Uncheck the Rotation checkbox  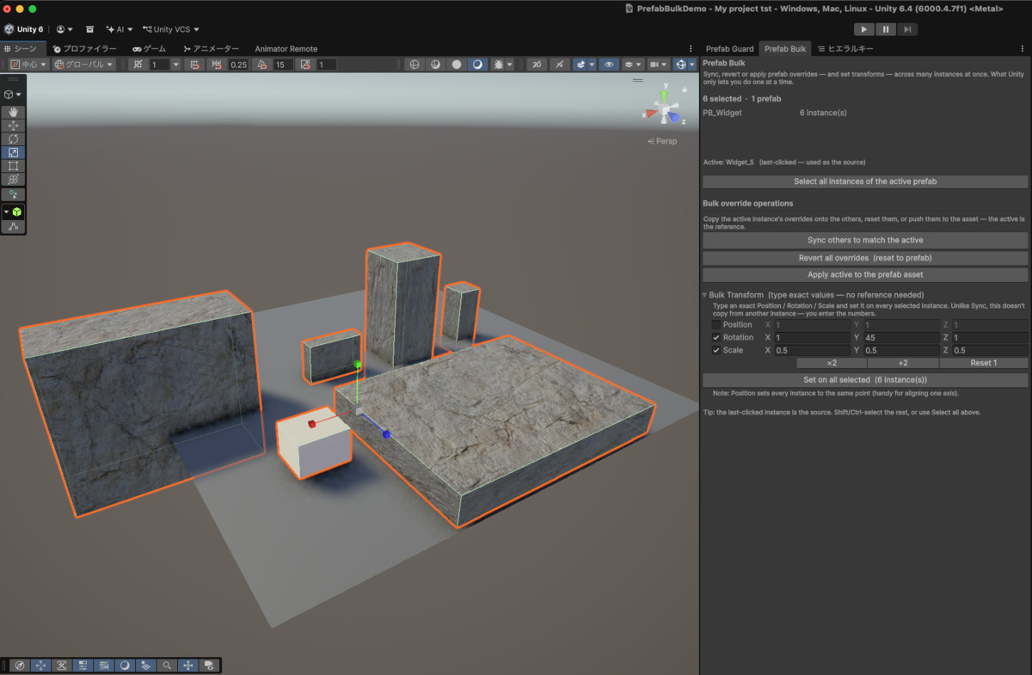(x=716, y=338)
